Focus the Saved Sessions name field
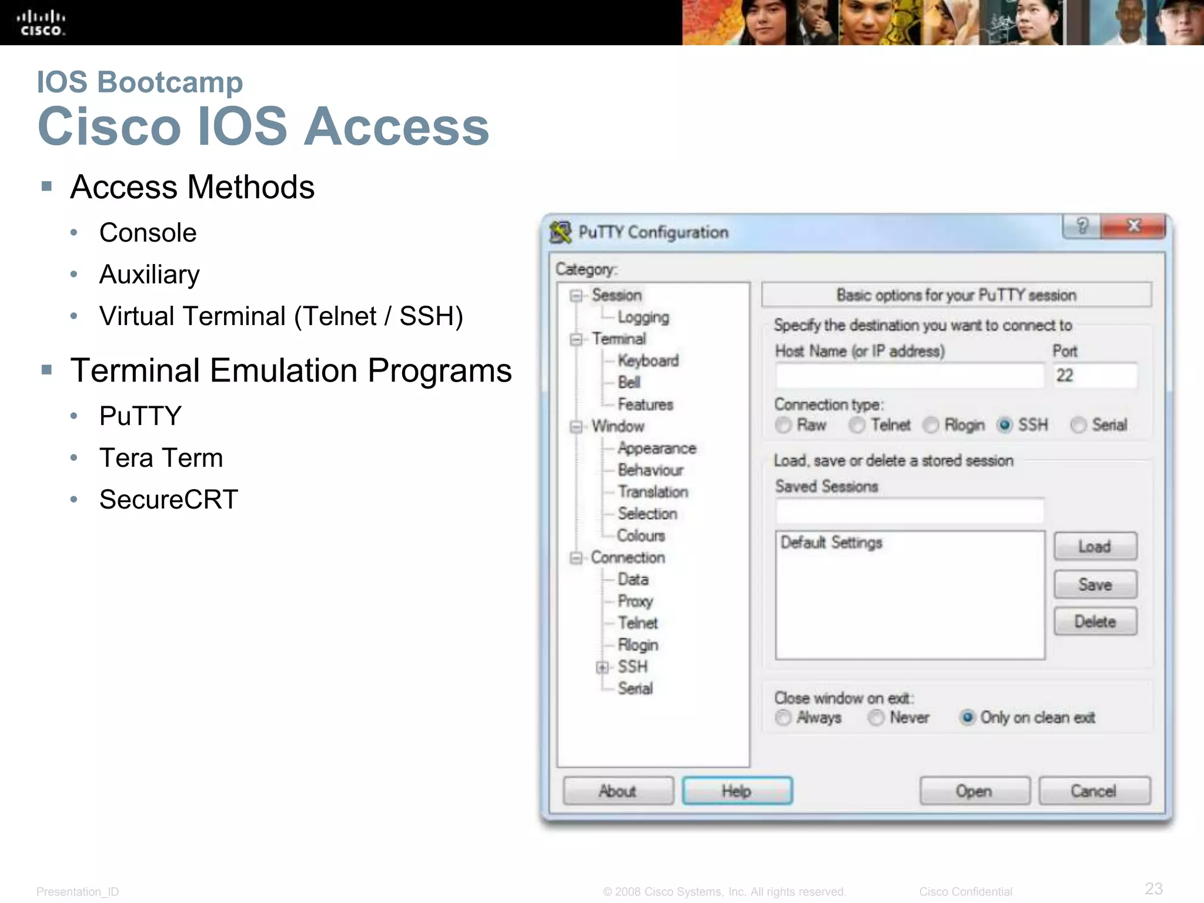1204x903 pixels. coord(909,511)
